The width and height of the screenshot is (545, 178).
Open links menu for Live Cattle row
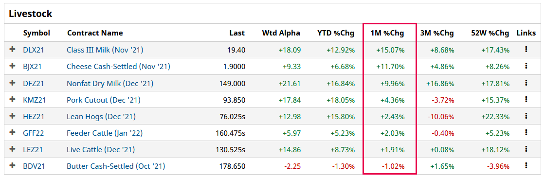pyautogui.click(x=526, y=149)
